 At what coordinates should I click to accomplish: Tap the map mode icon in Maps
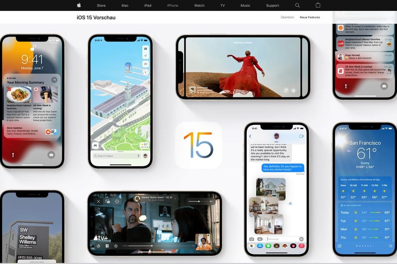146,49
